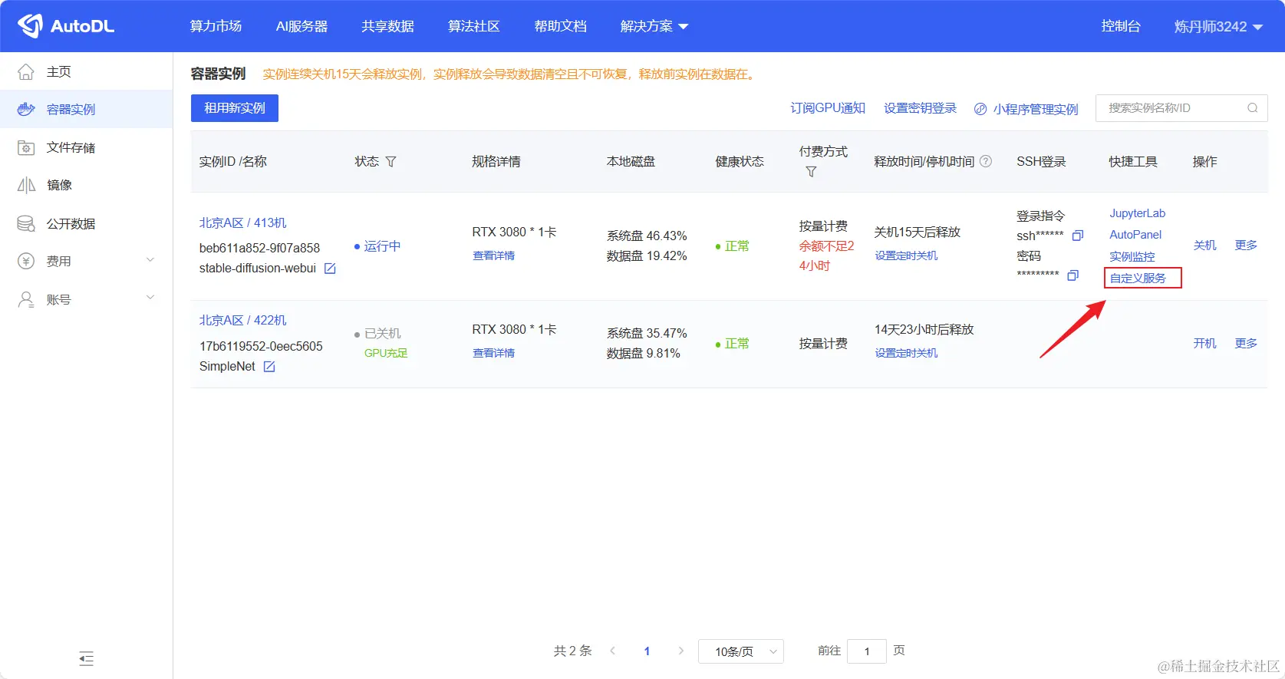Click the 前往 page number input

pos(867,651)
